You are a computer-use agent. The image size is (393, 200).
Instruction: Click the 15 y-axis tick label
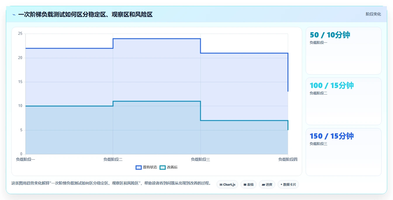[20, 82]
